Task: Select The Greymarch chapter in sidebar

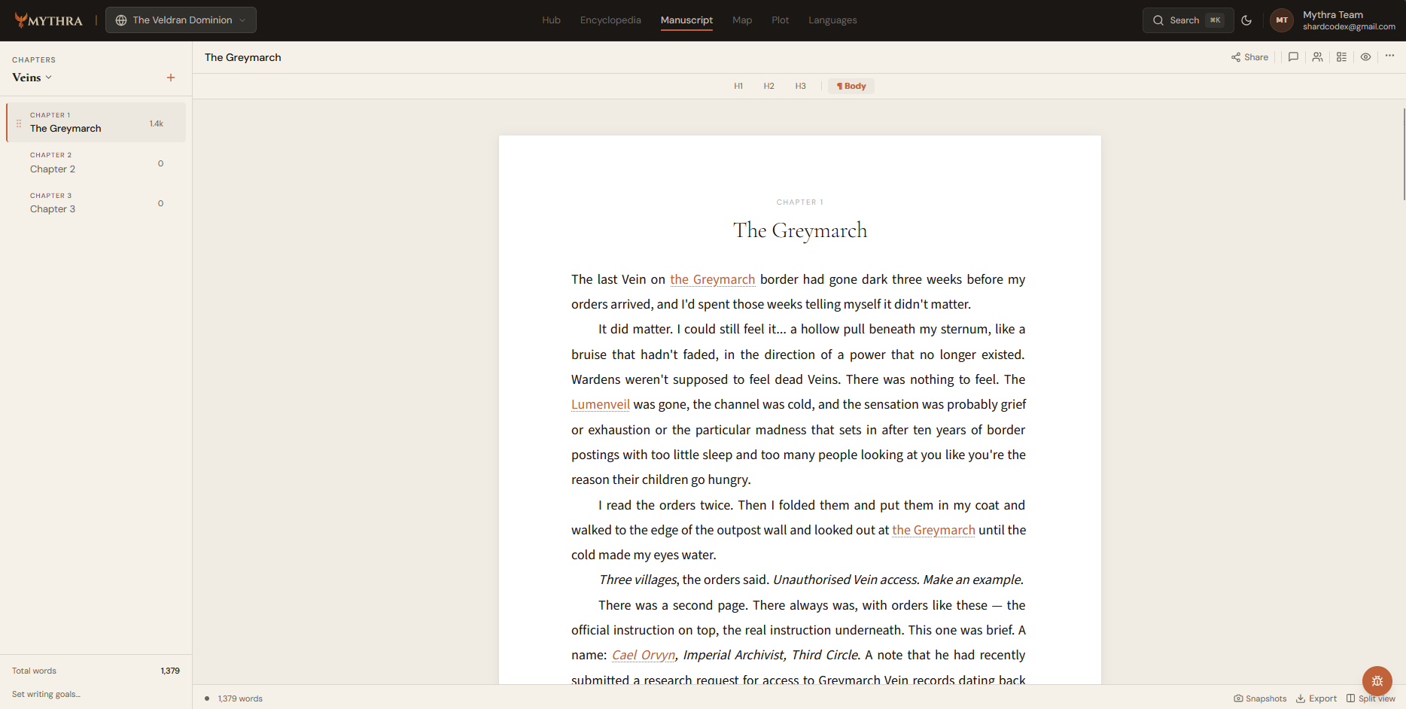Action: (96, 123)
